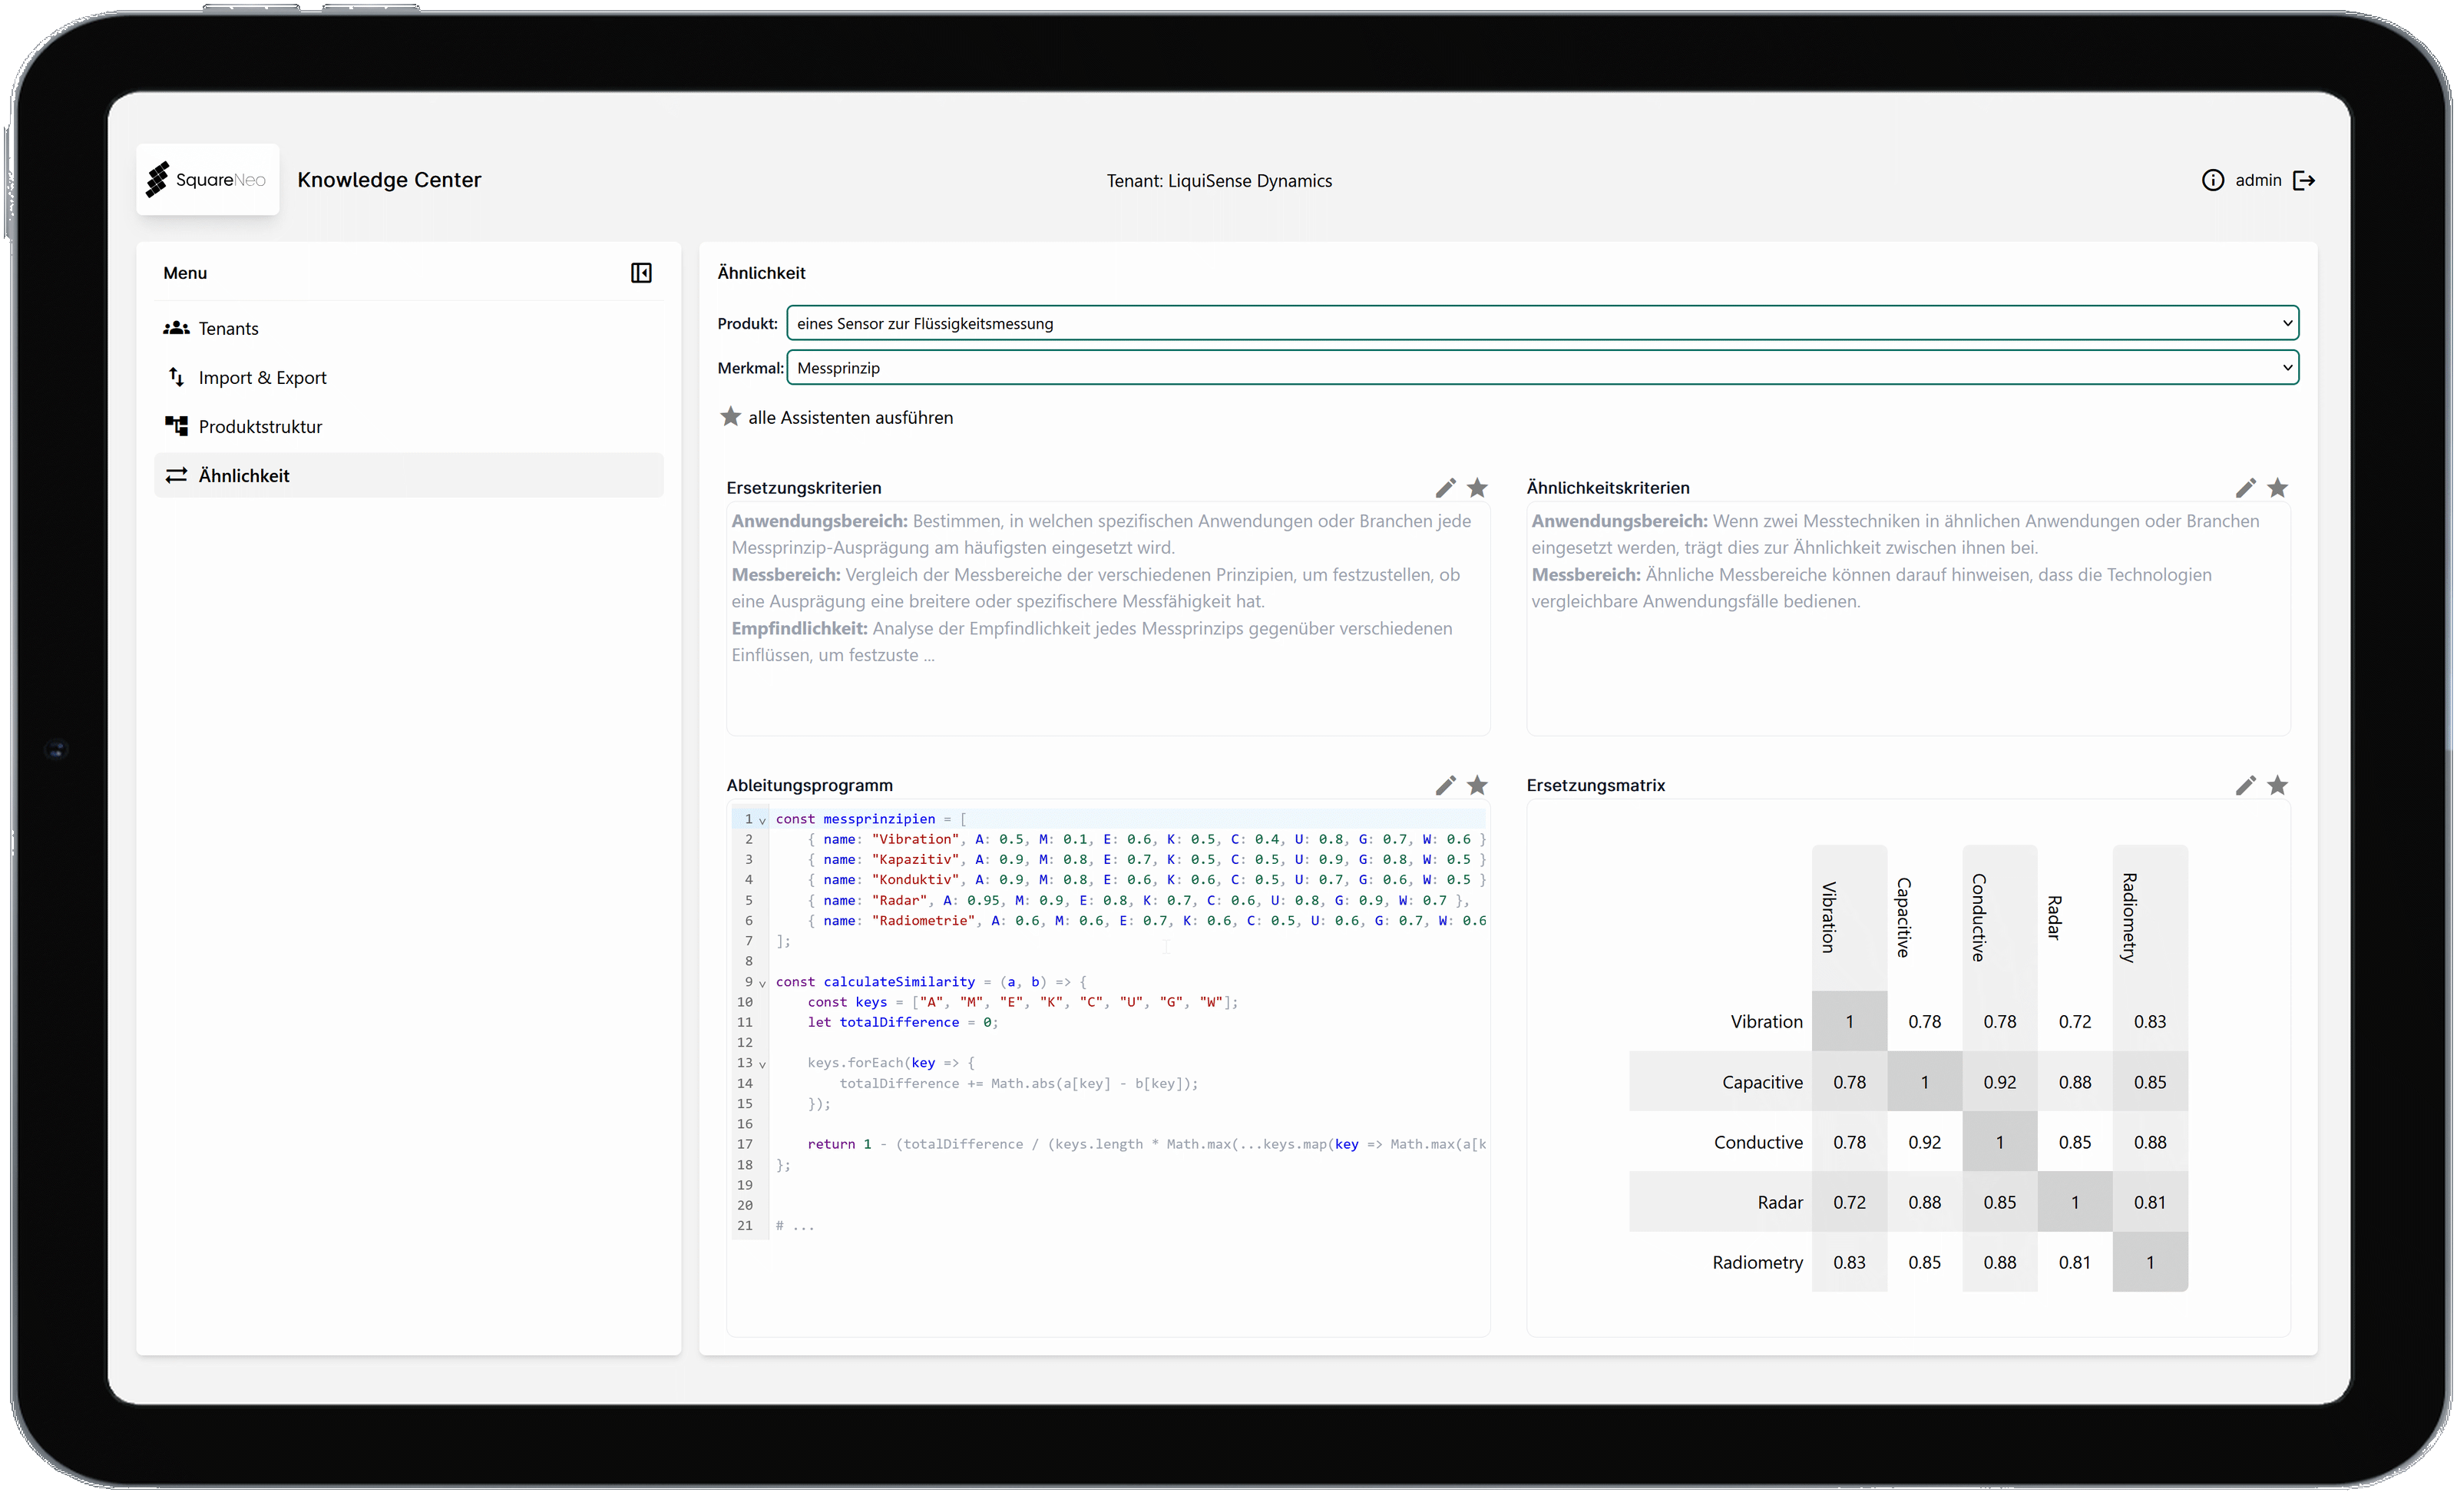Toggle the star next to Ähnlichkeitskriterien
Image resolution: width=2457 pixels, height=1512 pixels.
2278,488
